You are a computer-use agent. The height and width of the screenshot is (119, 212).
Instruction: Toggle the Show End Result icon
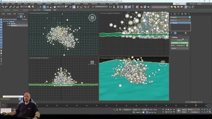click(175, 33)
